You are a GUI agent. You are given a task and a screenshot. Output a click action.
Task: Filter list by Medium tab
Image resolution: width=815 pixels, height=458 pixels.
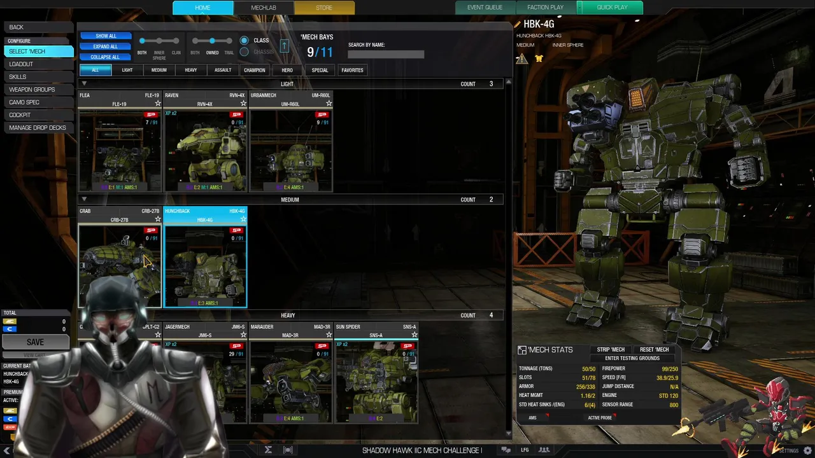coord(159,70)
